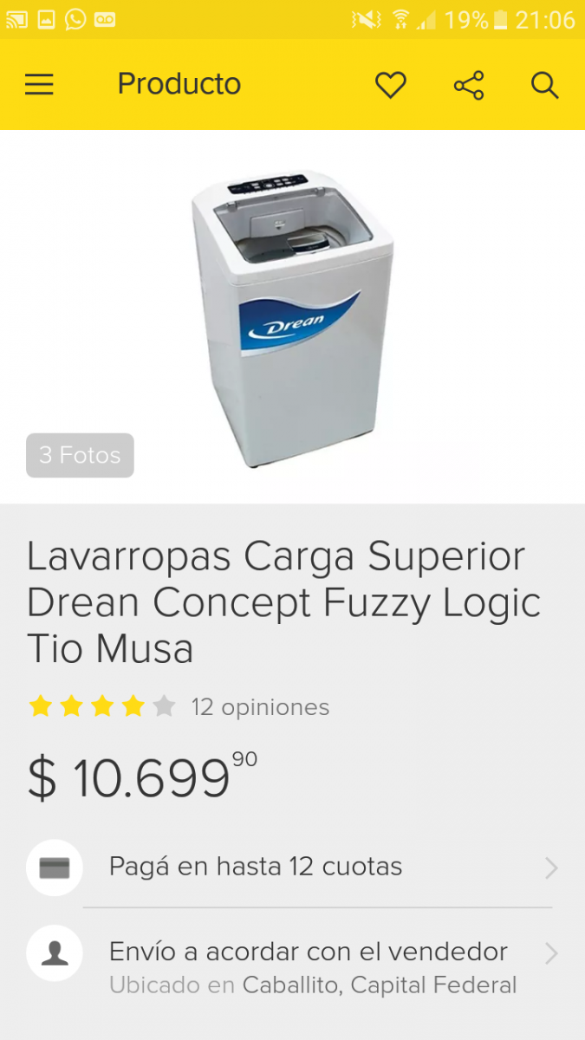The height and width of the screenshot is (1040, 585).
Task: Tap the share icon in header
Action: [x=469, y=85]
